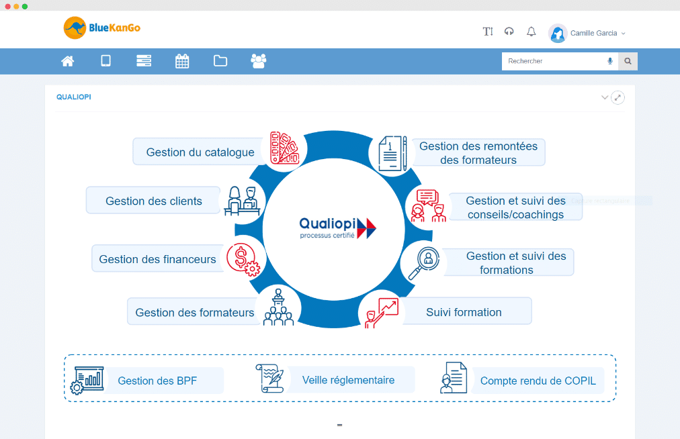680x439 pixels.
Task: Click the speaker with audience icon
Action: (x=278, y=307)
